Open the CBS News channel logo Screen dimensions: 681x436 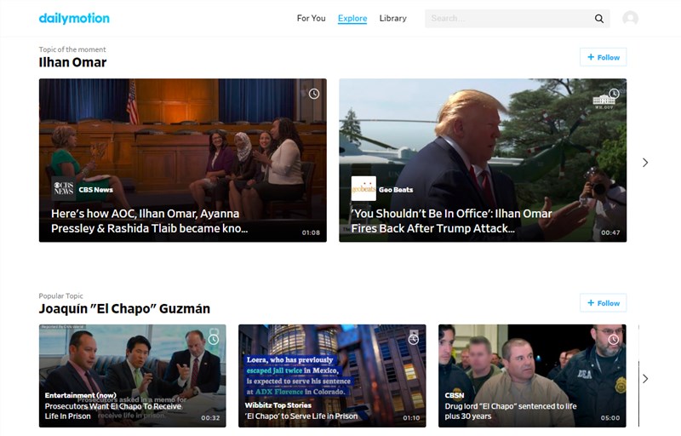pos(63,188)
